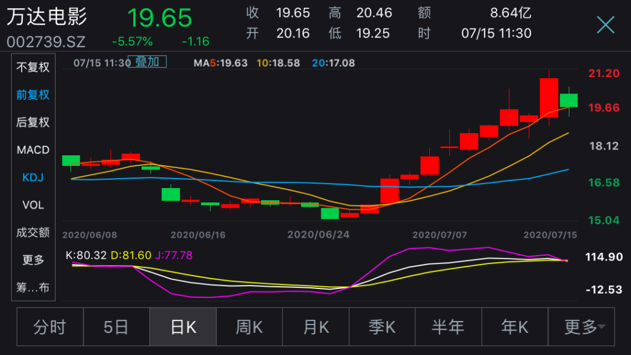Switch indicator to VOL
This screenshot has height=355, width=631.
33,205
